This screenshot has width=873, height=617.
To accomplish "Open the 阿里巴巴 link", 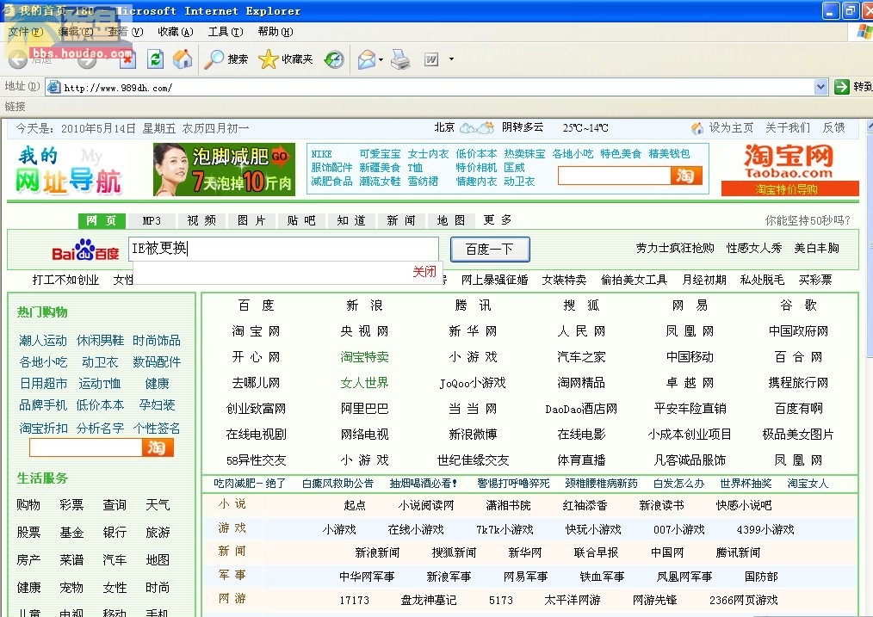I will 364,409.
